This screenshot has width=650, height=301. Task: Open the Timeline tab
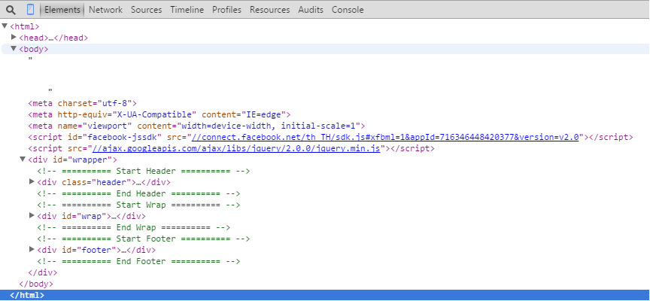click(187, 10)
